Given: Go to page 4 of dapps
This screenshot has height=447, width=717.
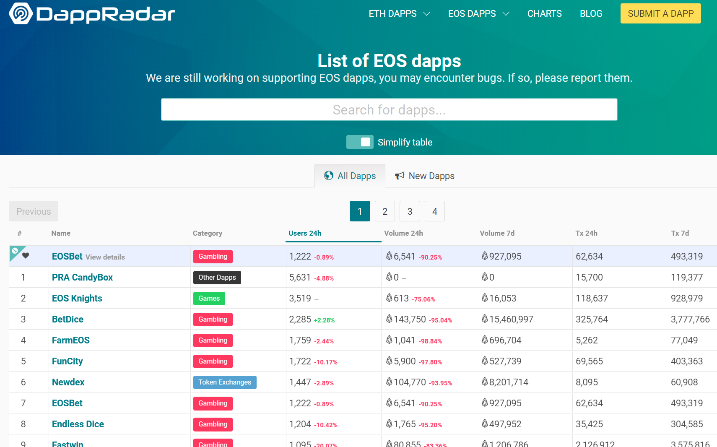Looking at the screenshot, I should 435,211.
